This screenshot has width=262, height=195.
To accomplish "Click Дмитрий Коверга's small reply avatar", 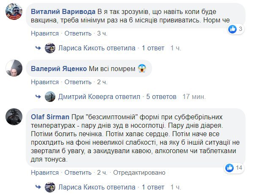I will [50, 96].
